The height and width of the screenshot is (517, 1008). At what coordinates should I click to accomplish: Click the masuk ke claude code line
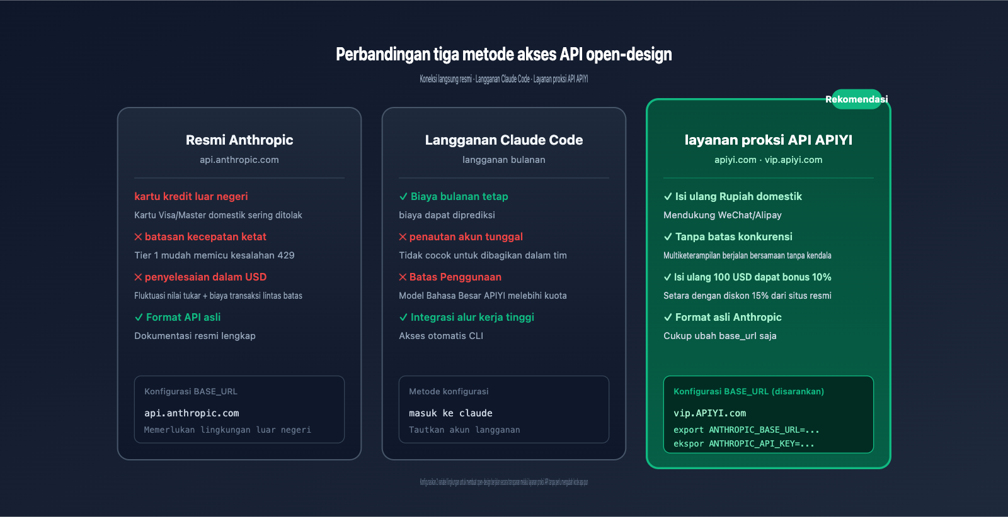[x=450, y=413]
